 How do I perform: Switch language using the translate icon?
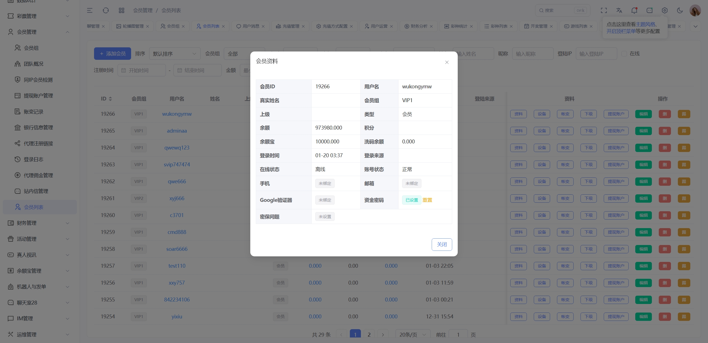619,10
